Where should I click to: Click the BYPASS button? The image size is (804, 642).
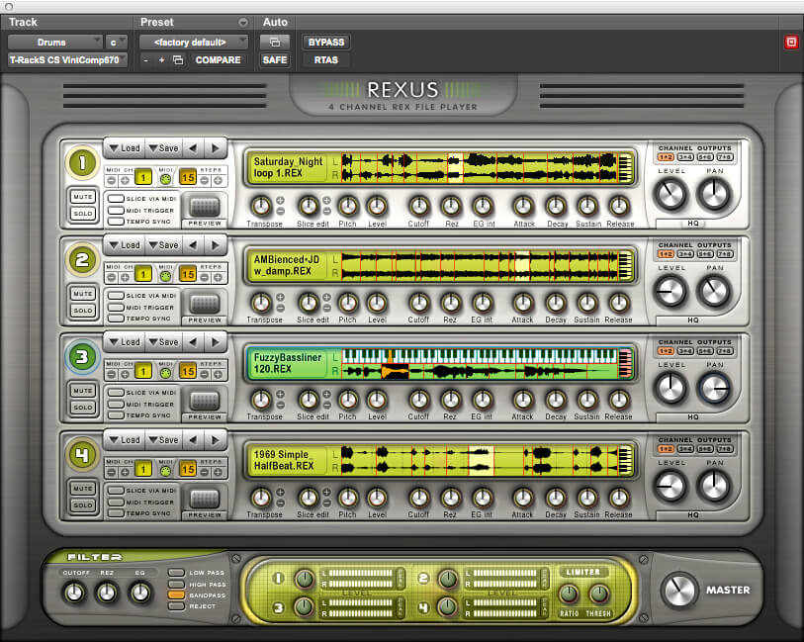[x=326, y=43]
